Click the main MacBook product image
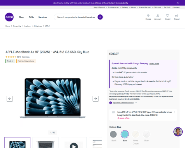 pyautogui.click(x=53, y=98)
